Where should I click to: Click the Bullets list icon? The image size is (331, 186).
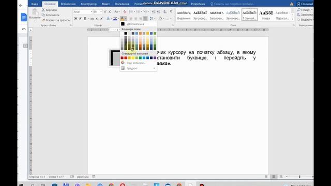pyautogui.click(x=131, y=12)
